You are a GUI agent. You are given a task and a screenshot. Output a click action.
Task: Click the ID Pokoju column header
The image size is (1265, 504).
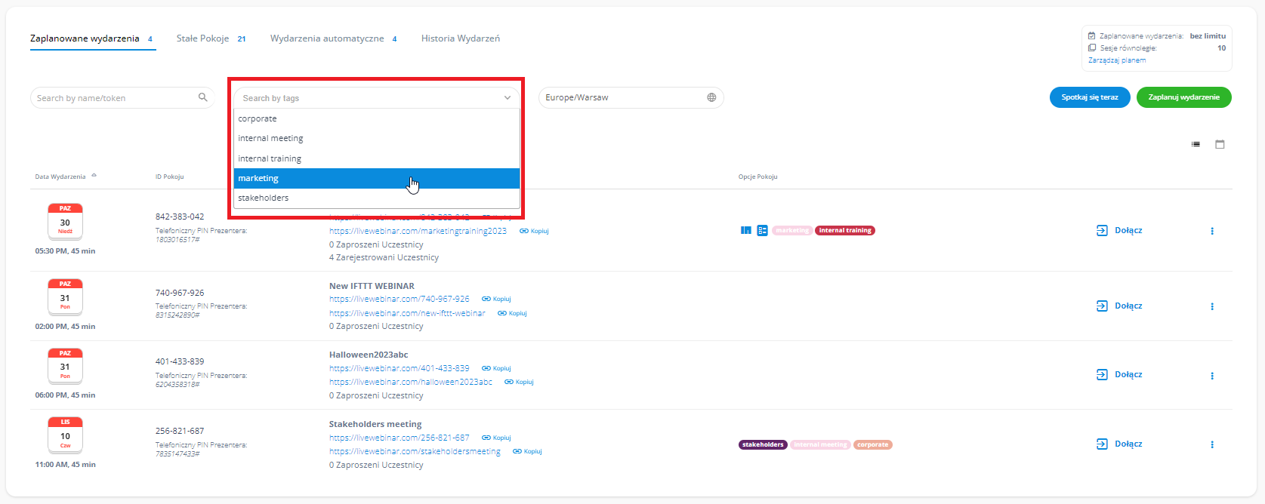click(x=169, y=177)
